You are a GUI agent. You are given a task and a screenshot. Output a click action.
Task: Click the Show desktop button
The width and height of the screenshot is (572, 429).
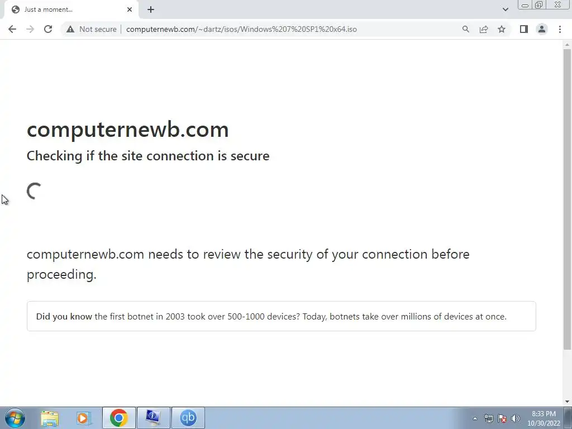pos(568,418)
